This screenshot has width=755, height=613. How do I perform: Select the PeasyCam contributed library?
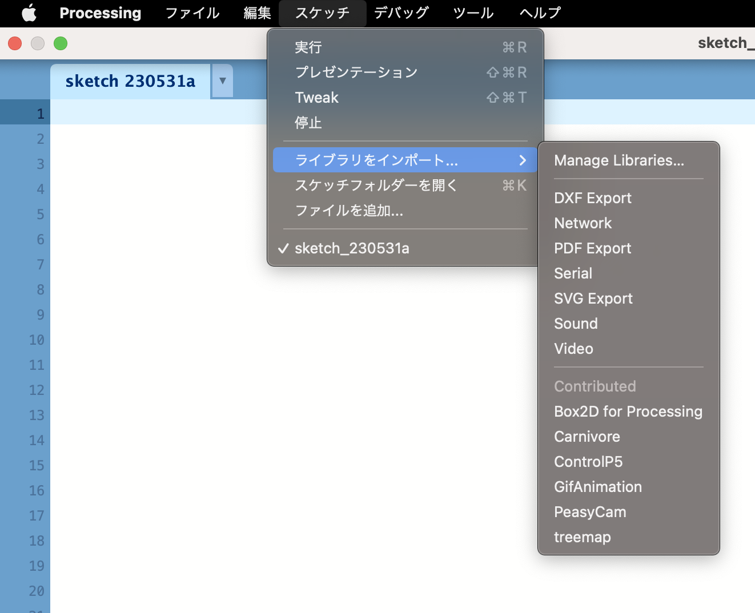click(x=590, y=511)
